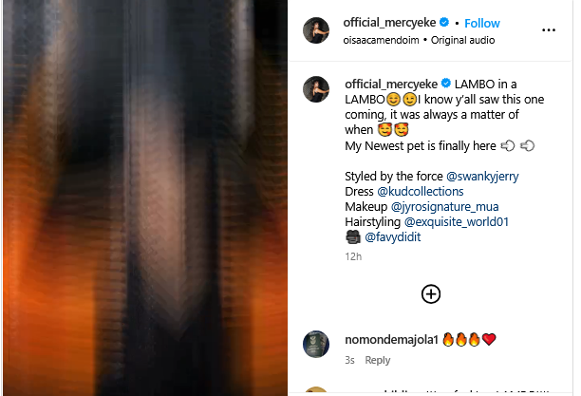The height and width of the screenshot is (396, 581).
Task: Go to the @exquisite_world01 profile
Action: [x=458, y=222]
